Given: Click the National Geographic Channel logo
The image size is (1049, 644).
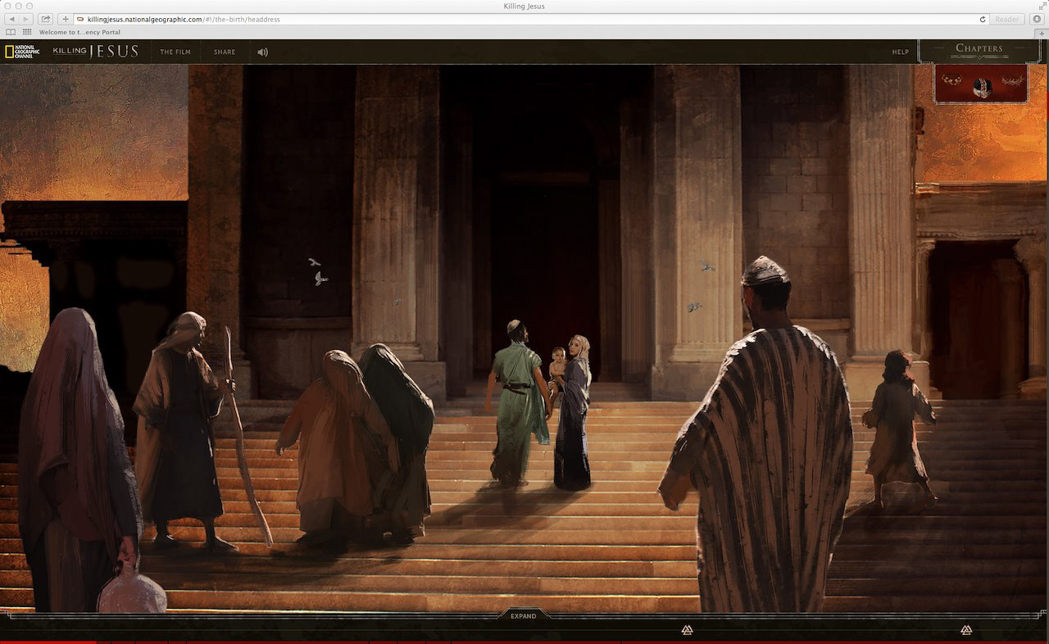Looking at the screenshot, I should click(22, 52).
